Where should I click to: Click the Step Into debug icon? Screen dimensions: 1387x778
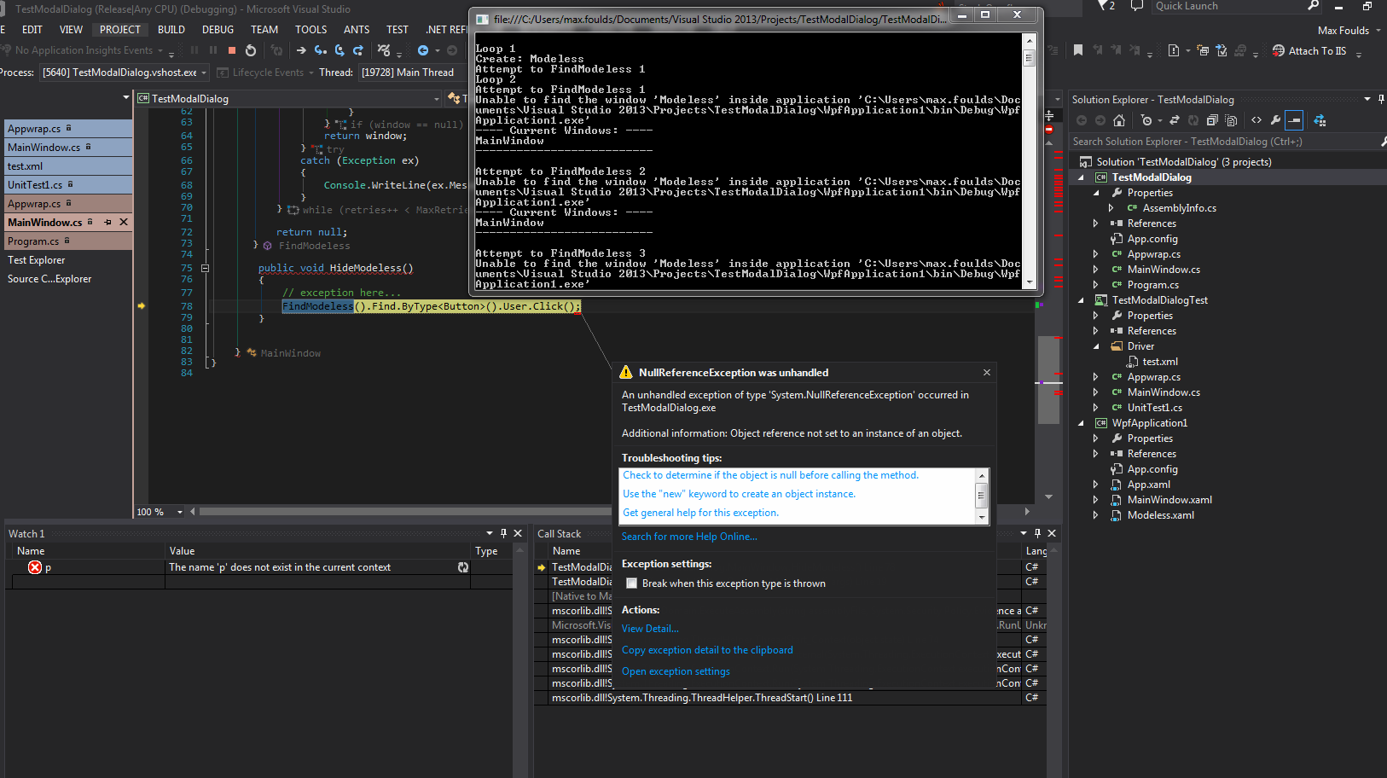click(x=320, y=50)
